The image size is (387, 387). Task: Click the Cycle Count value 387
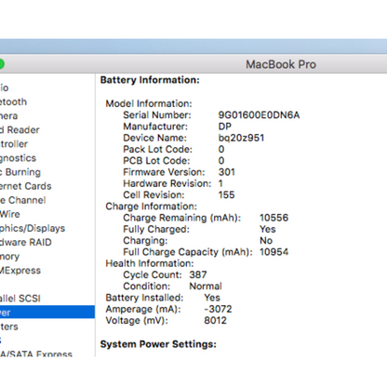pos(198,274)
